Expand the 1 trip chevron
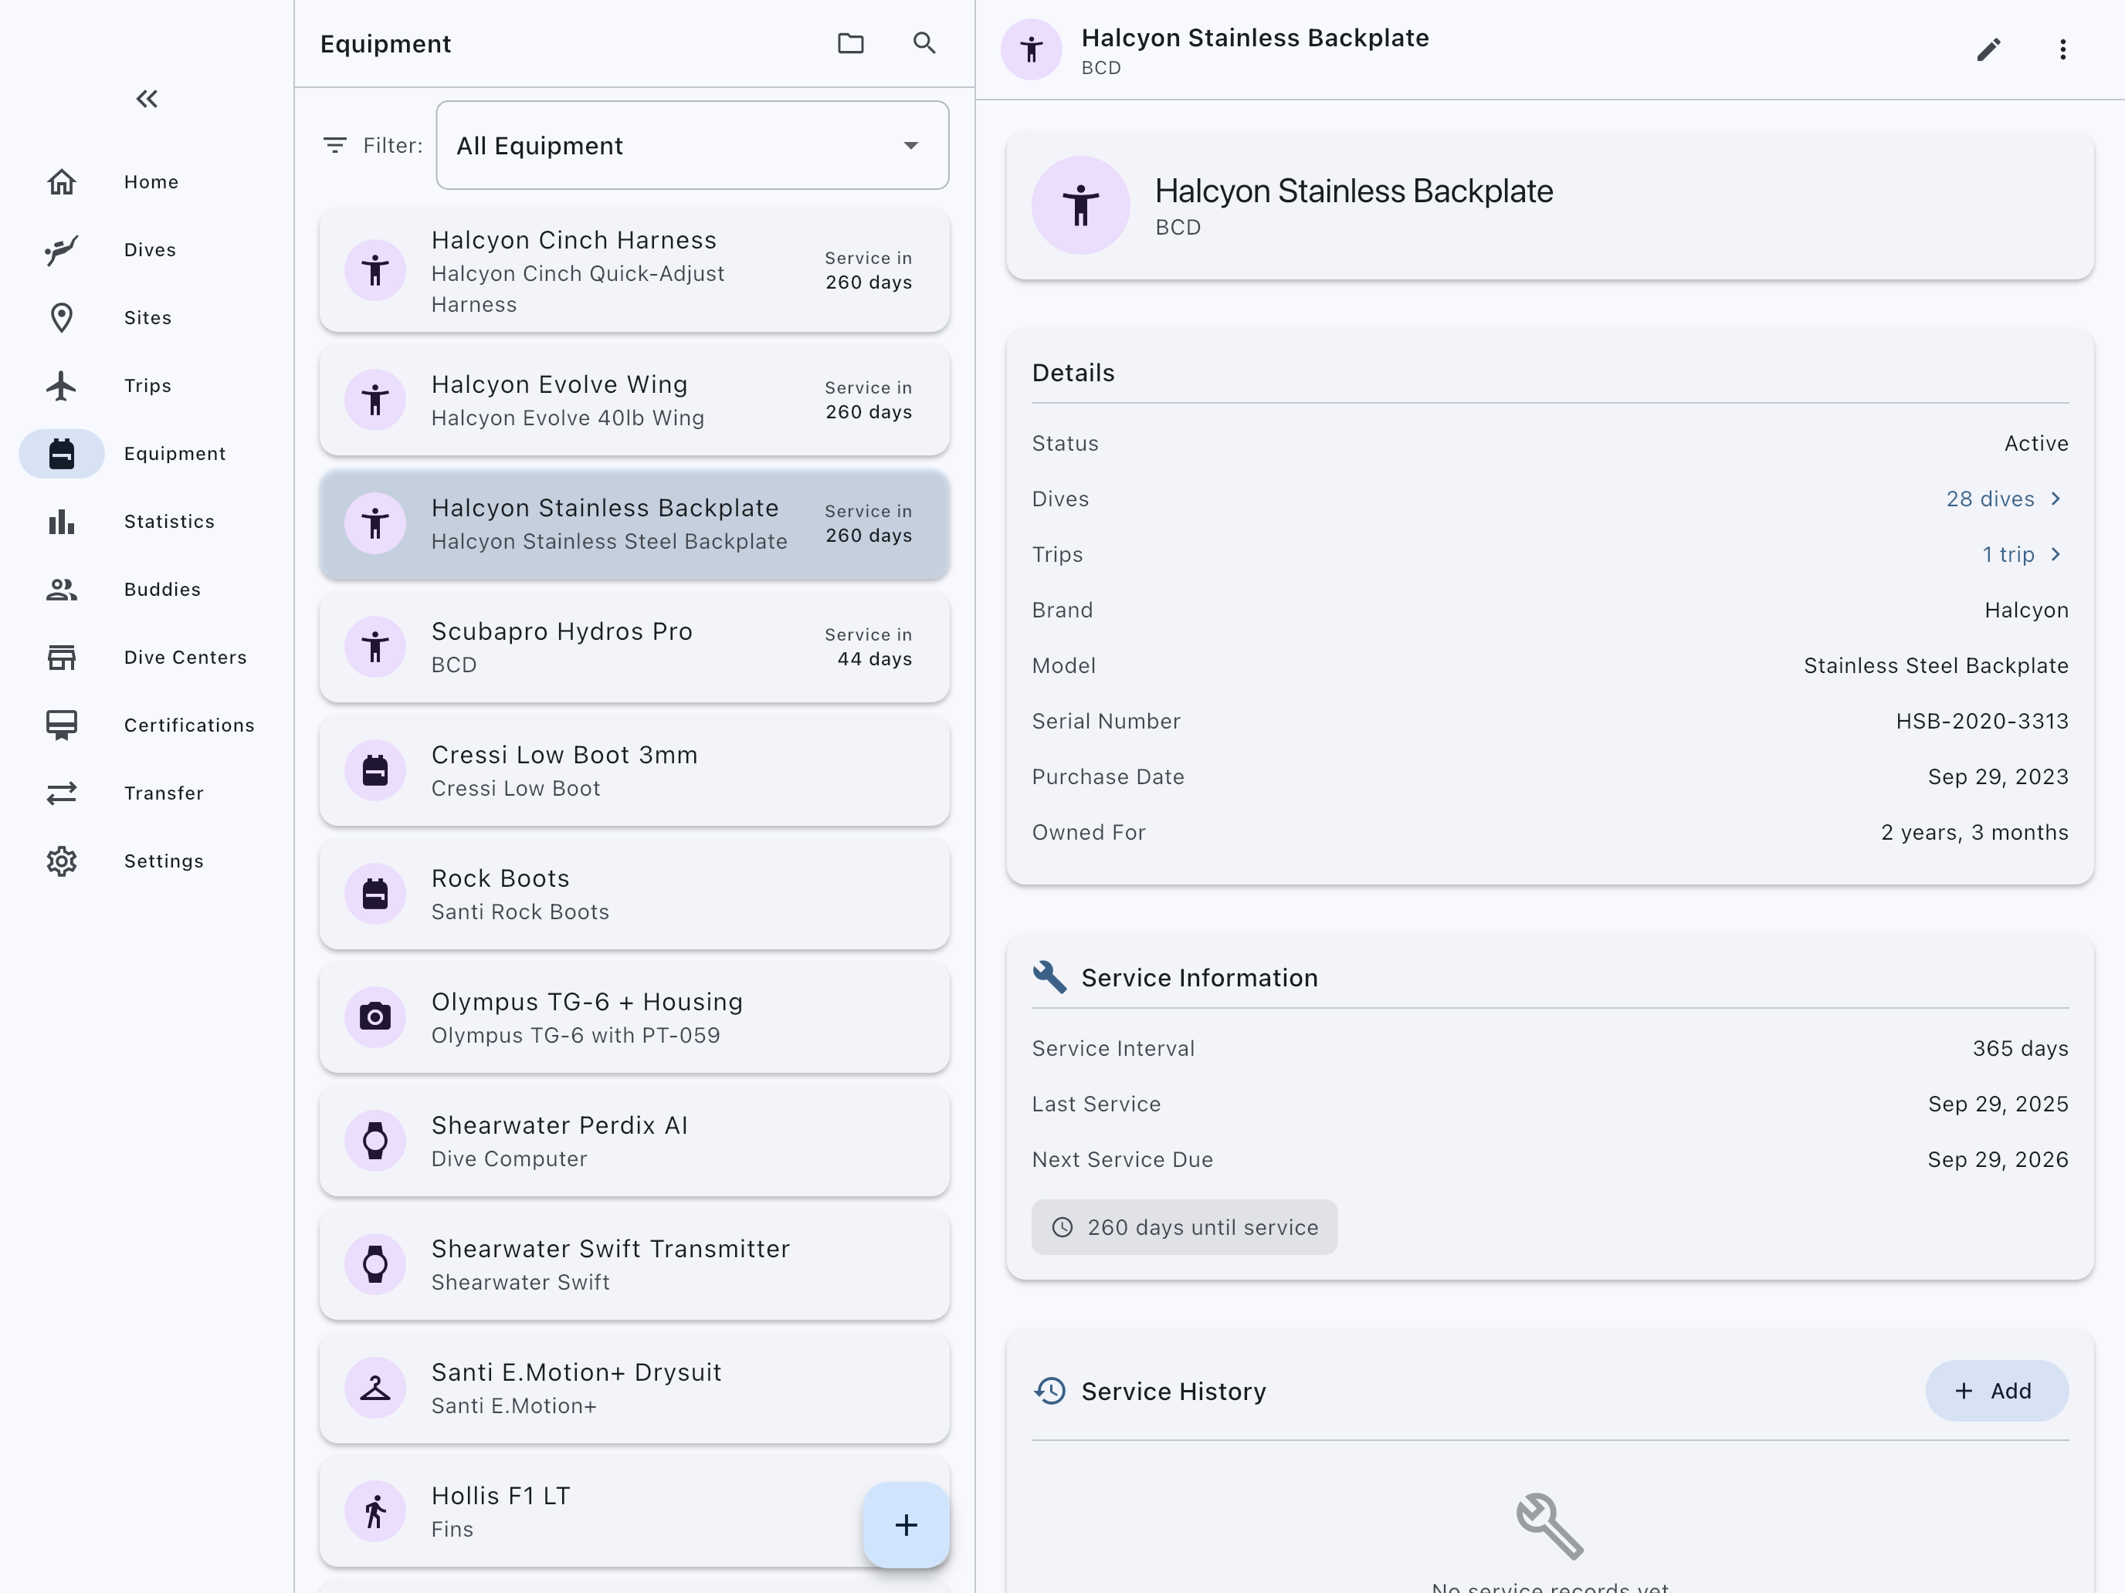 [2056, 554]
